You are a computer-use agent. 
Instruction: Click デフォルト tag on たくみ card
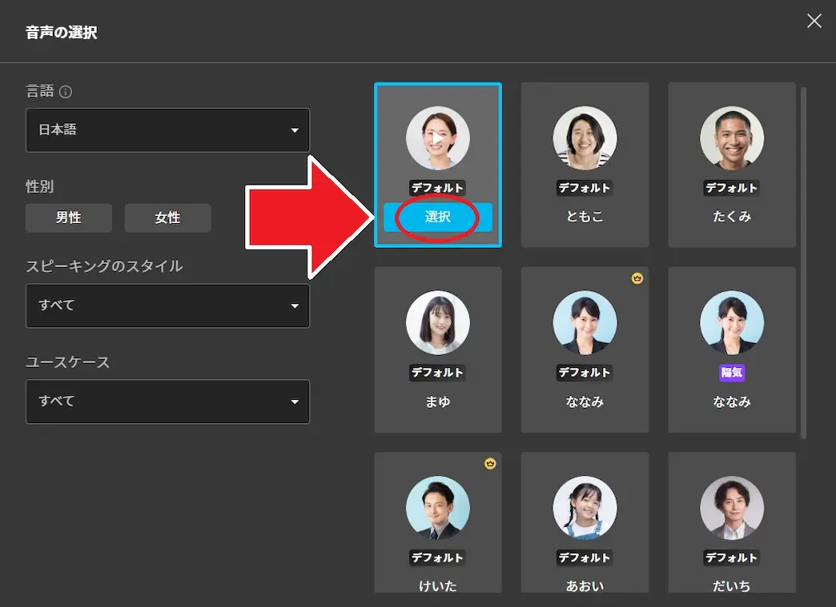732,187
